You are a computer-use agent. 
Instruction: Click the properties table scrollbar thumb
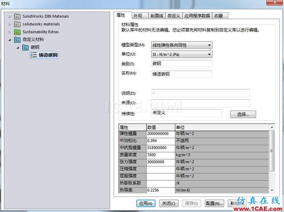(272, 150)
